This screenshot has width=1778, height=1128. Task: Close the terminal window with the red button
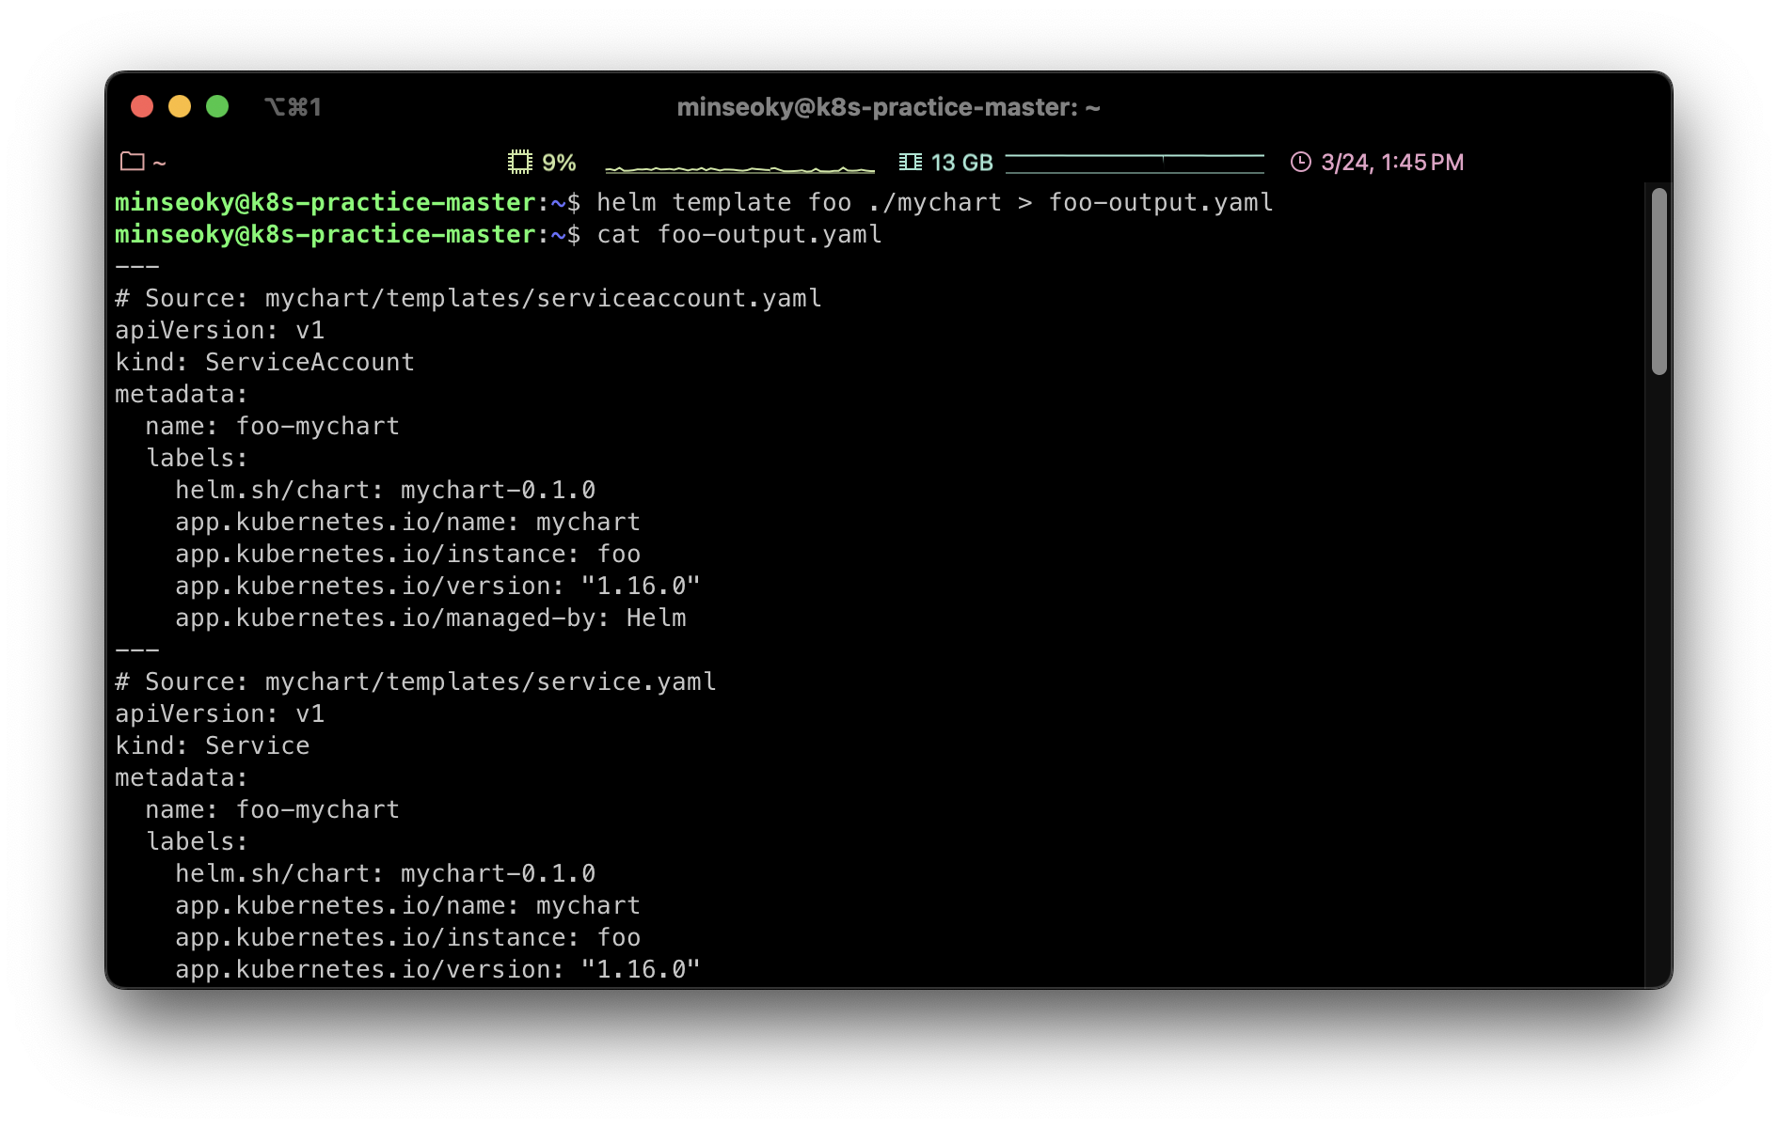point(142,106)
